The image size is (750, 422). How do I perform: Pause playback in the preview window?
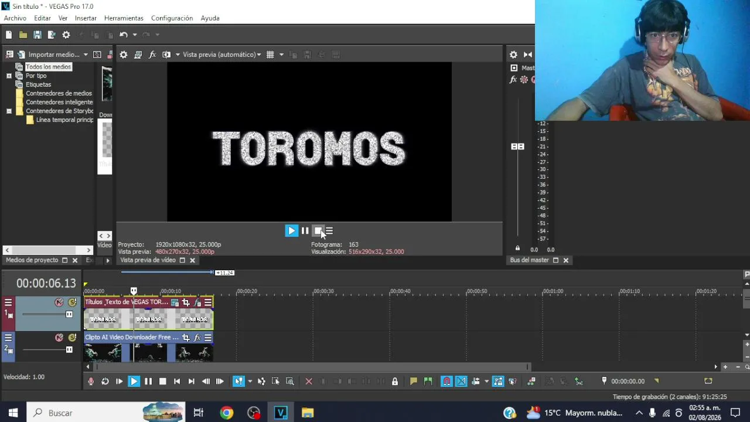(305, 231)
